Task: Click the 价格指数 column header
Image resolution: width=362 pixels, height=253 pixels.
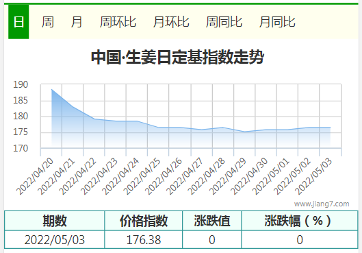Action: click(x=144, y=221)
